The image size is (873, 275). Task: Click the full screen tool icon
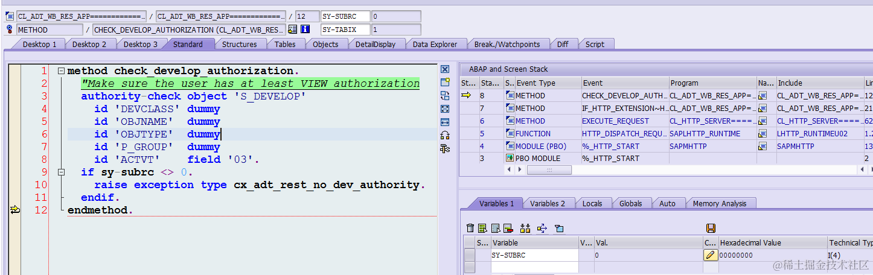pos(445,109)
